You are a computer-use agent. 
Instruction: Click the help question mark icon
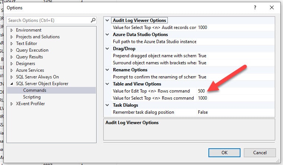[255, 7]
